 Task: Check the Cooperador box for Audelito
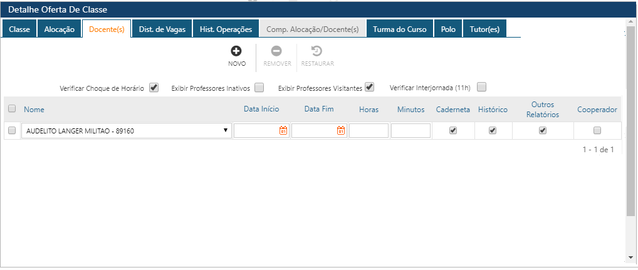[x=597, y=130]
